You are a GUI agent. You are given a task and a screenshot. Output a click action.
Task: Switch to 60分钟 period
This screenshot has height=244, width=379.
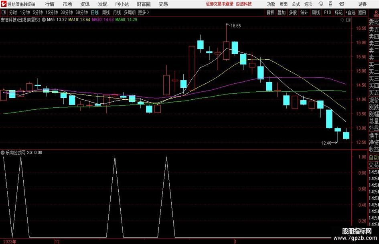click(x=81, y=12)
